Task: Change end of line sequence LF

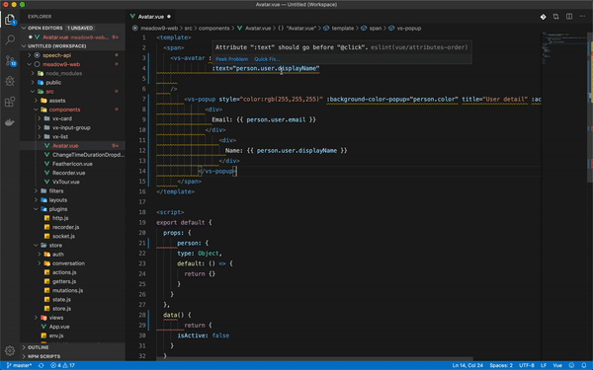Action: 544,365
